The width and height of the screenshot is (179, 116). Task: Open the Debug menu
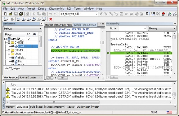(x=42, y=9)
